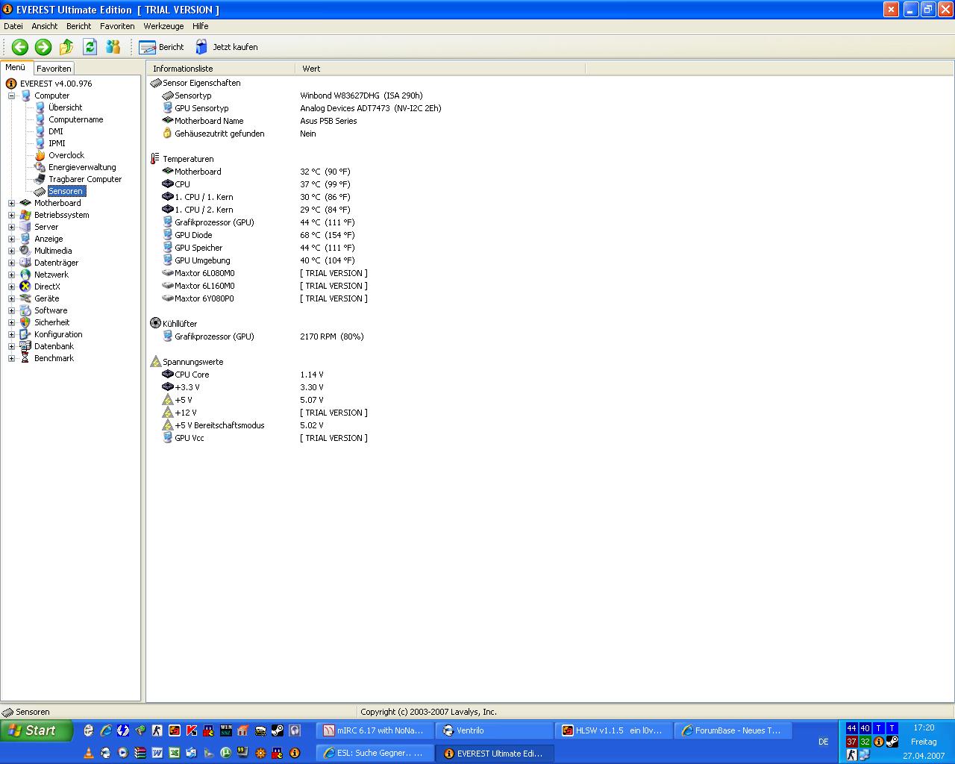Select the IPMI tree item
The width and height of the screenshot is (955, 764).
coord(57,143)
